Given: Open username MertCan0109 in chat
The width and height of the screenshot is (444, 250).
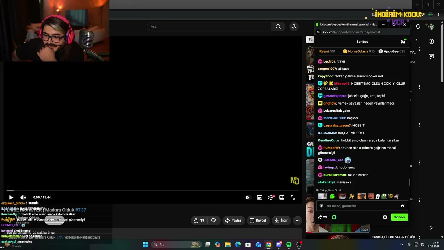Looking at the screenshot, I should tap(334, 118).
